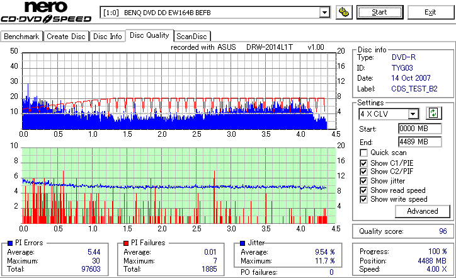
Task: Click Jitter average 9.54 %
Action: pos(325,252)
